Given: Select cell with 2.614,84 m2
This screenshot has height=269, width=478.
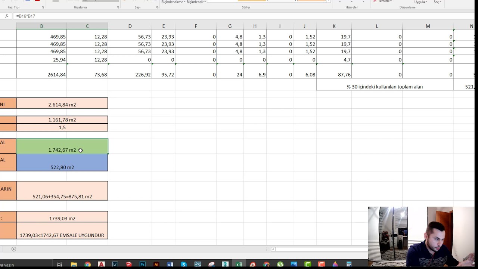Looking at the screenshot, I should pos(62,103).
